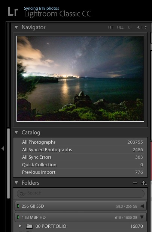Set Navigator zoom to FIT
This screenshot has width=152, height=232.
110,27
